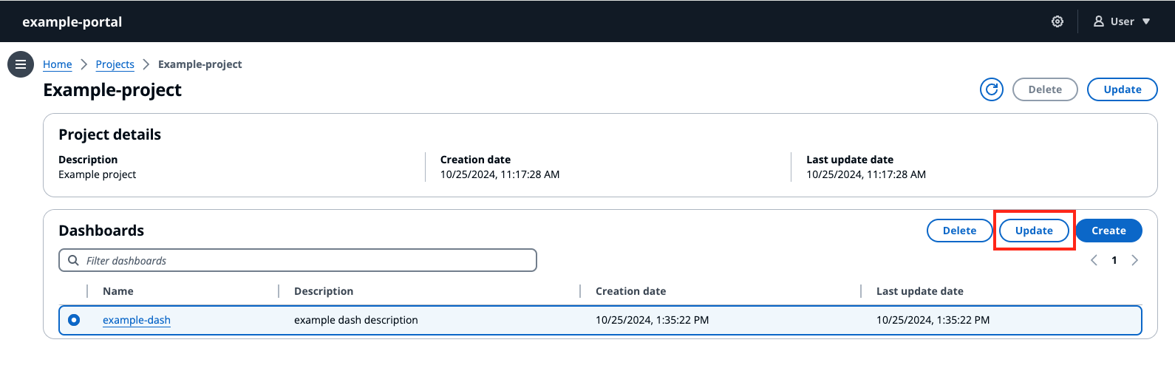Click the project-level Update button
The image size is (1175, 385).
point(1122,89)
